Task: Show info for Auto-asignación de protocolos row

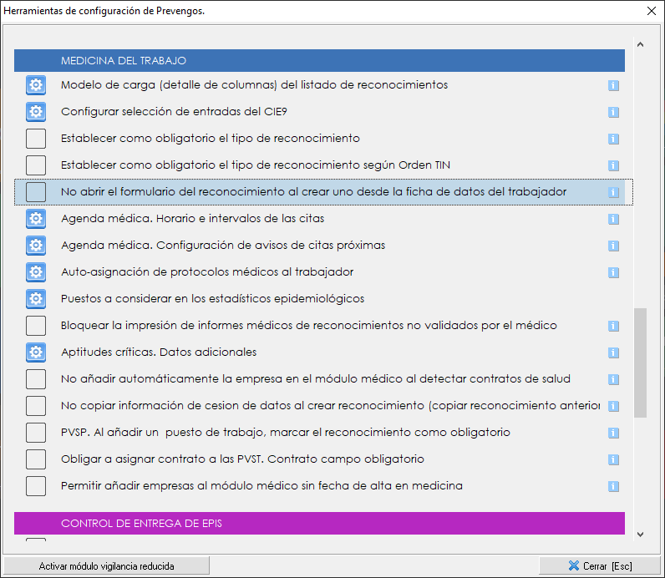Action: point(613,272)
